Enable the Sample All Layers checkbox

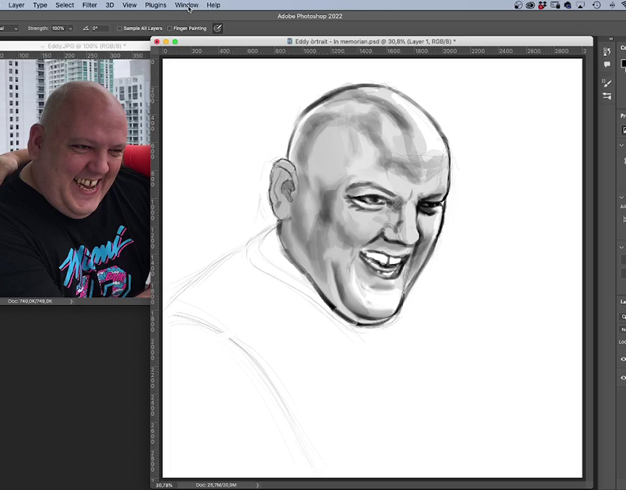point(119,28)
